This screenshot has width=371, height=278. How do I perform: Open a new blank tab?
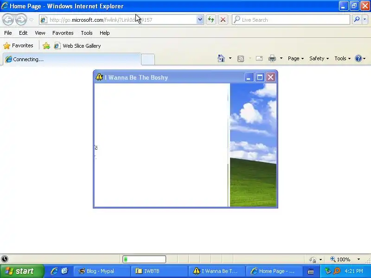148,59
